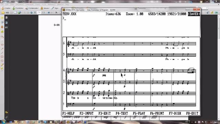Click staff number 6 label in SCORE
Viewport: 220px width, 124px height.
coord(64,43)
